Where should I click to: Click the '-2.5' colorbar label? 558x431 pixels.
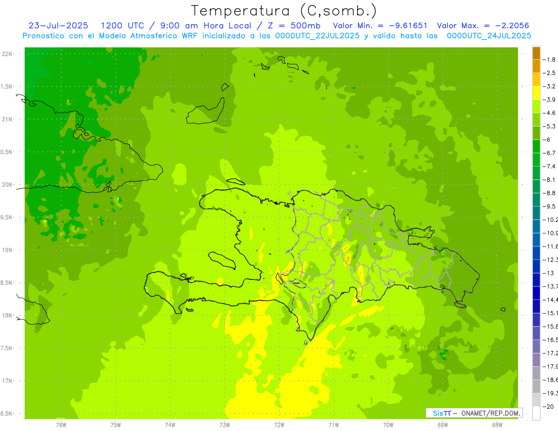[x=549, y=73]
